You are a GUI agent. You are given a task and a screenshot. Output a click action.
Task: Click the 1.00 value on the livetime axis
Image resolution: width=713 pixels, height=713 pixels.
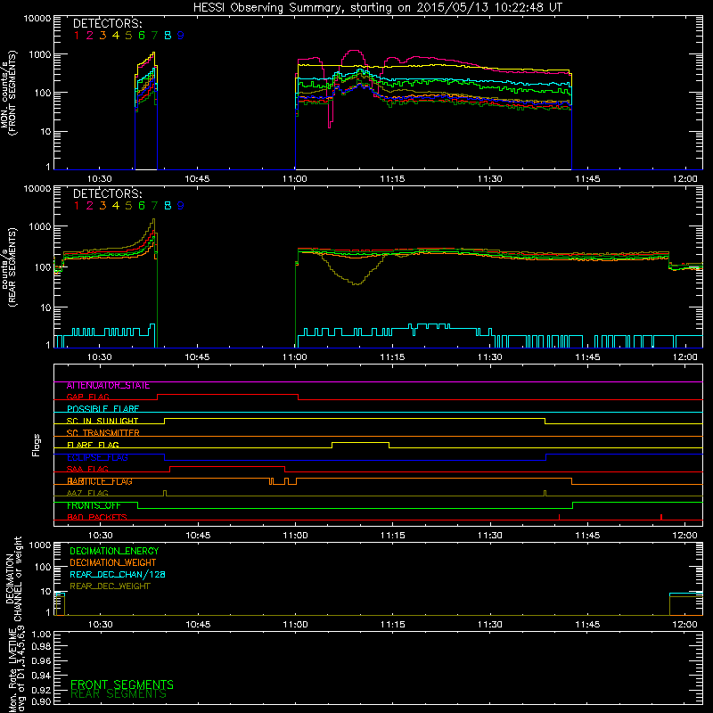[41, 634]
